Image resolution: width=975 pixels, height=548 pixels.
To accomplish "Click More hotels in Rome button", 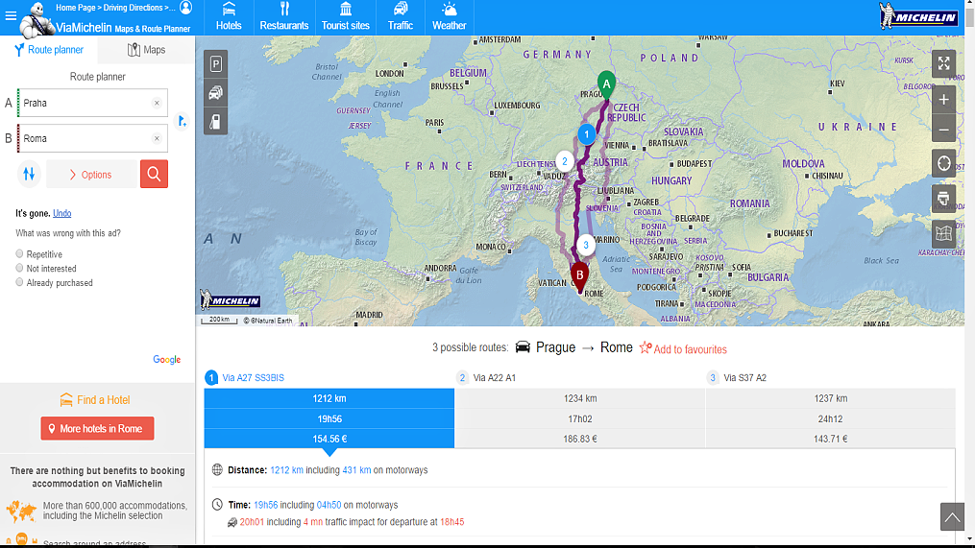I will pos(97,429).
